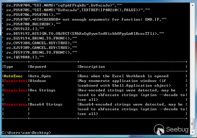Click the empty scrollbar track above thumb
Screen dimensions: 197x138
coord(192,59)
